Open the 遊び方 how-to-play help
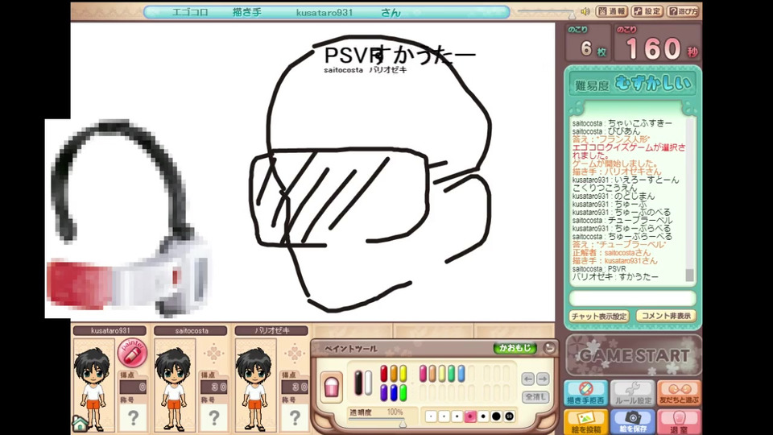773x435 pixels. tap(683, 11)
